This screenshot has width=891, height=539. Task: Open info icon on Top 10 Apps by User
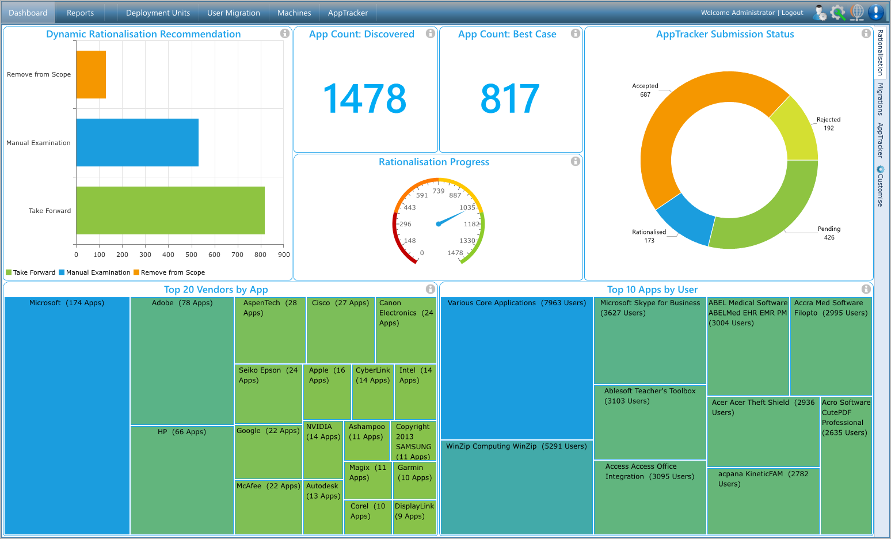click(866, 289)
